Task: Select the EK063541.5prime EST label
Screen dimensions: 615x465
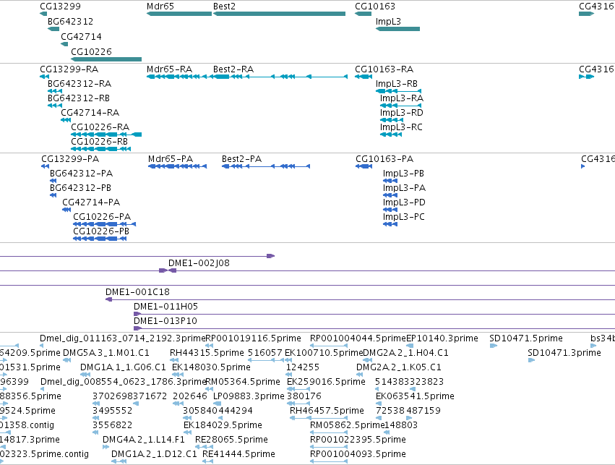Action: coord(416,397)
